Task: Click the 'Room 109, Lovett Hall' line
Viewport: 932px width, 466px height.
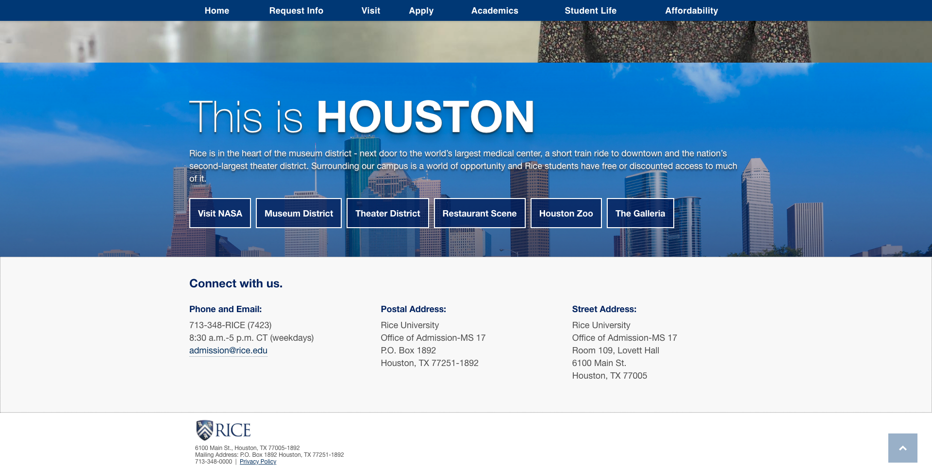Action: (x=616, y=350)
